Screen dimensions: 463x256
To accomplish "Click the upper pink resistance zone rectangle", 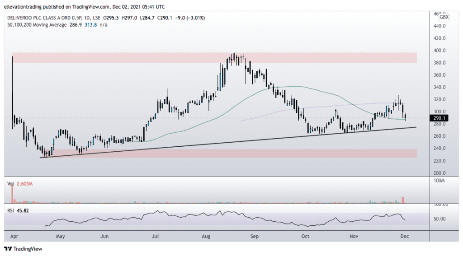I will coord(215,58).
